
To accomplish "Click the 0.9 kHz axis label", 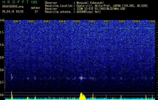I will 2,57.
